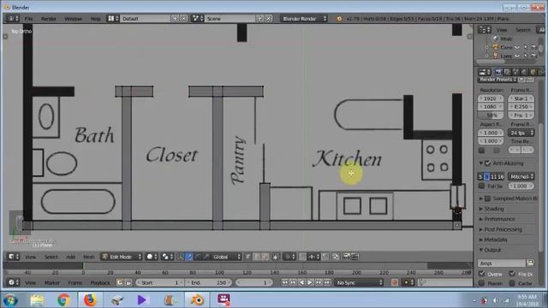
Task: Enable the Sampled Motion Blur checkbox
Action: coord(487,198)
